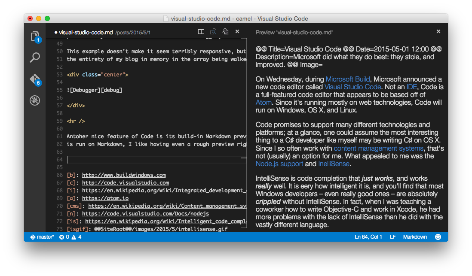Open the Markdown language mode selector
The width and height of the screenshot is (472, 276).
pyautogui.click(x=415, y=237)
